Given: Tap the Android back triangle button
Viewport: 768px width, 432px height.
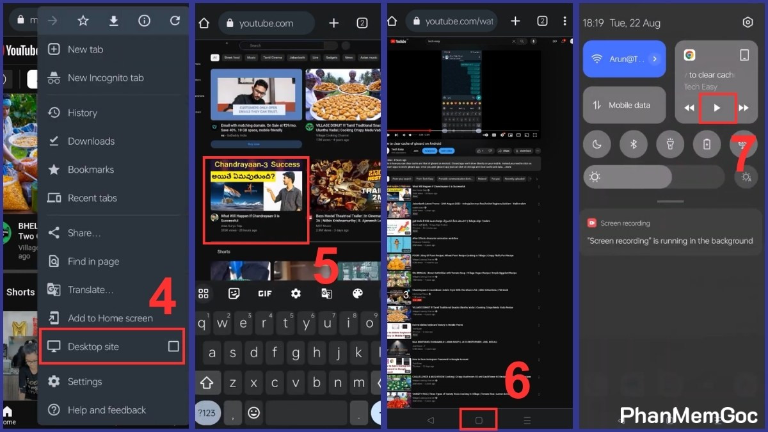Looking at the screenshot, I should [x=430, y=420].
